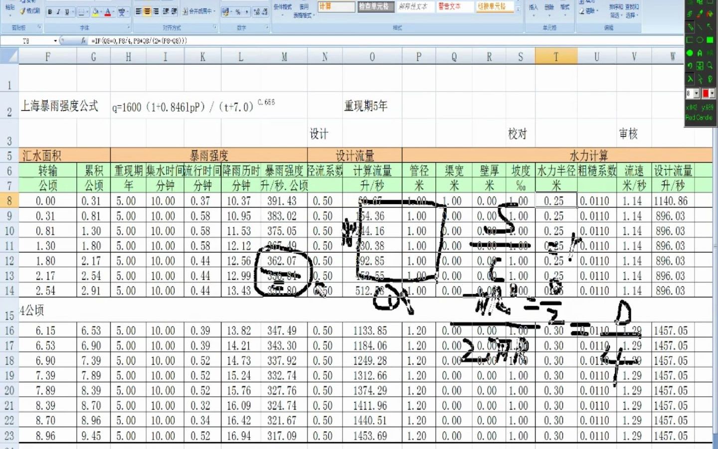Open cell borders dropdown
718x449 pixels.
click(87, 11)
